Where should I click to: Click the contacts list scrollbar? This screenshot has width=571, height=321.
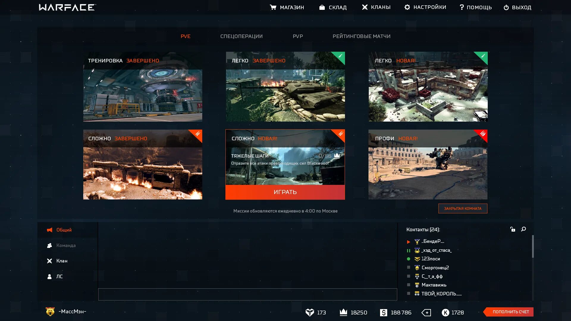tap(533, 246)
